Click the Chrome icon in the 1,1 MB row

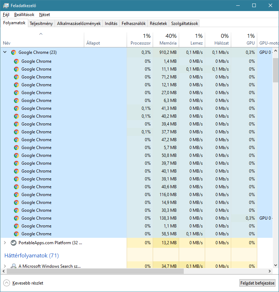16,226
